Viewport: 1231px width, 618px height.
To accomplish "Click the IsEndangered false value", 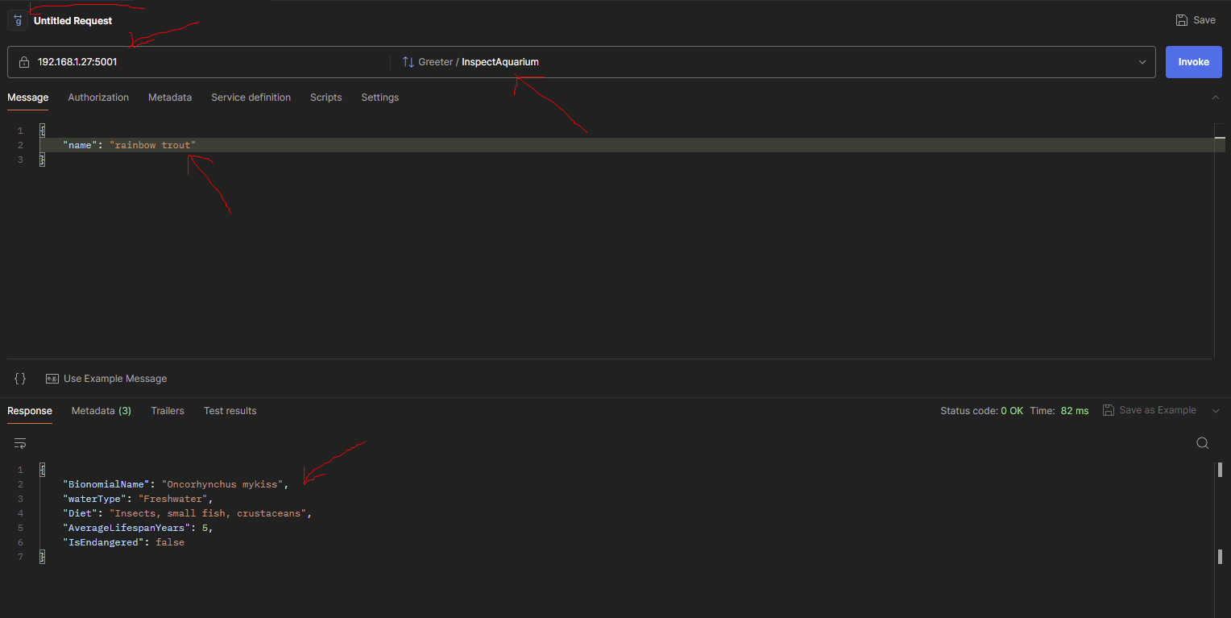I will tap(170, 542).
